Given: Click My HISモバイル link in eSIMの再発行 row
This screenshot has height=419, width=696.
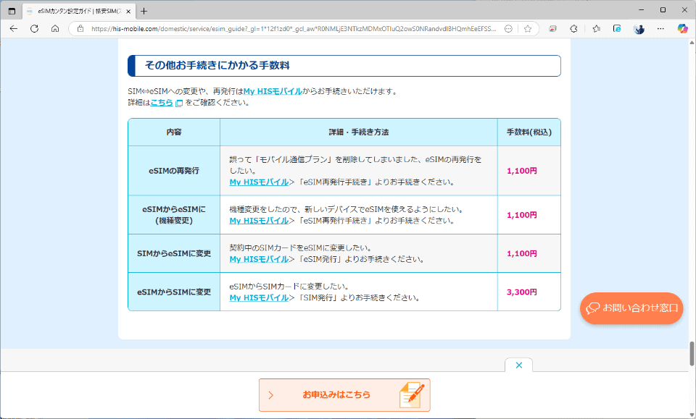Looking at the screenshot, I should click(259, 182).
